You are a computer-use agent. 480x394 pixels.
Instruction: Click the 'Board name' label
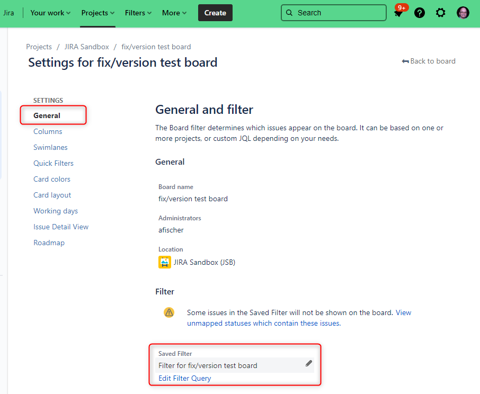click(176, 187)
